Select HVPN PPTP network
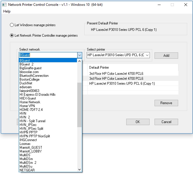 click(48, 132)
